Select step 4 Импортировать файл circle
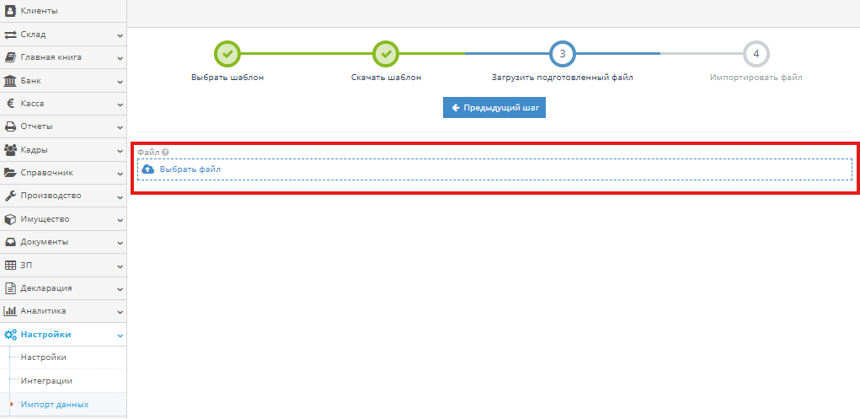 pyautogui.click(x=756, y=54)
